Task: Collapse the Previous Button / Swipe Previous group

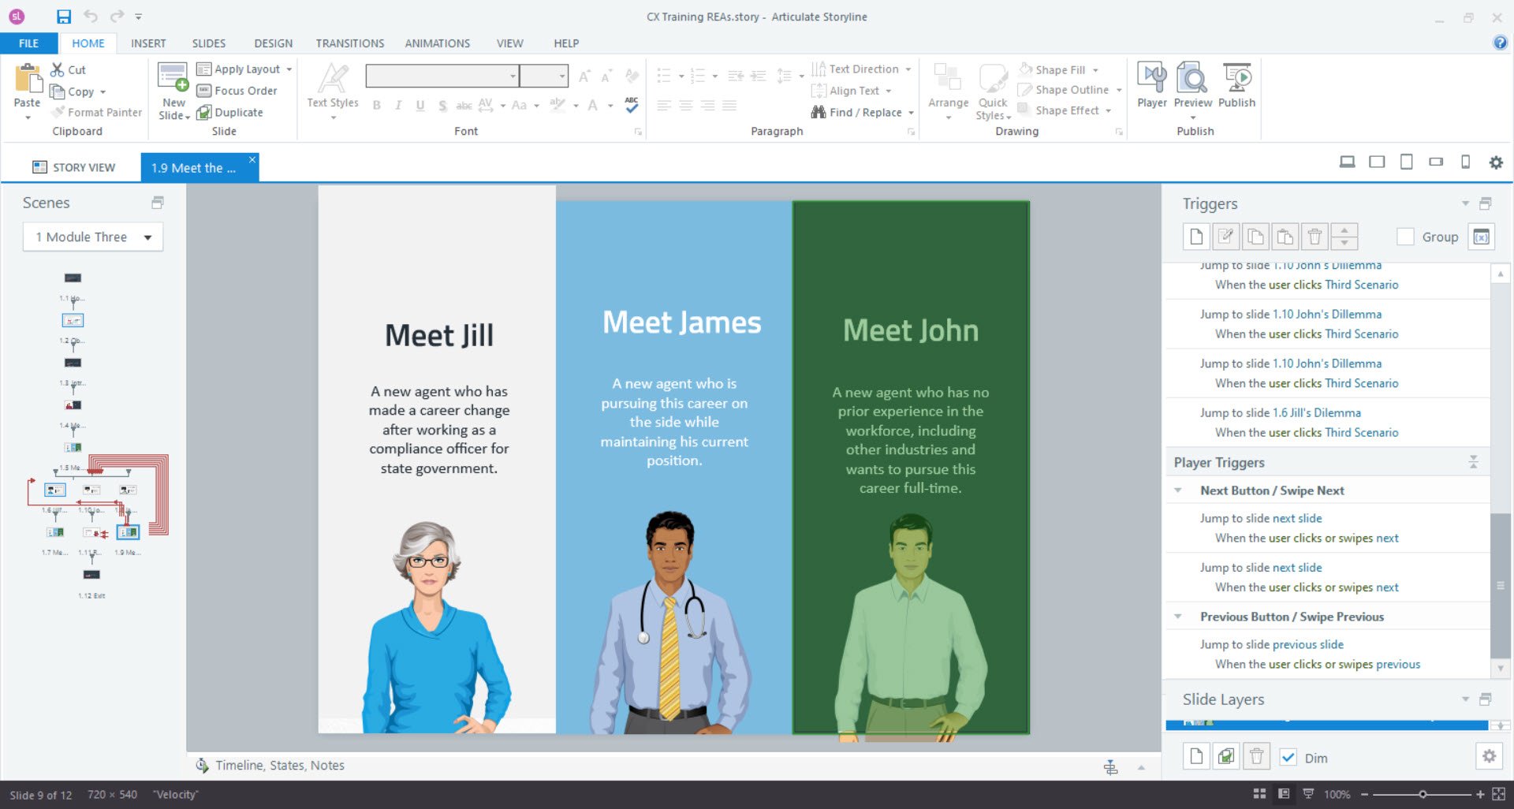Action: (1178, 617)
